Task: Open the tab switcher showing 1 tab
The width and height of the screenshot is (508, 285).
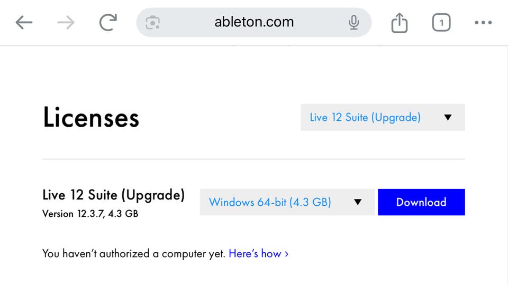Action: tap(441, 23)
